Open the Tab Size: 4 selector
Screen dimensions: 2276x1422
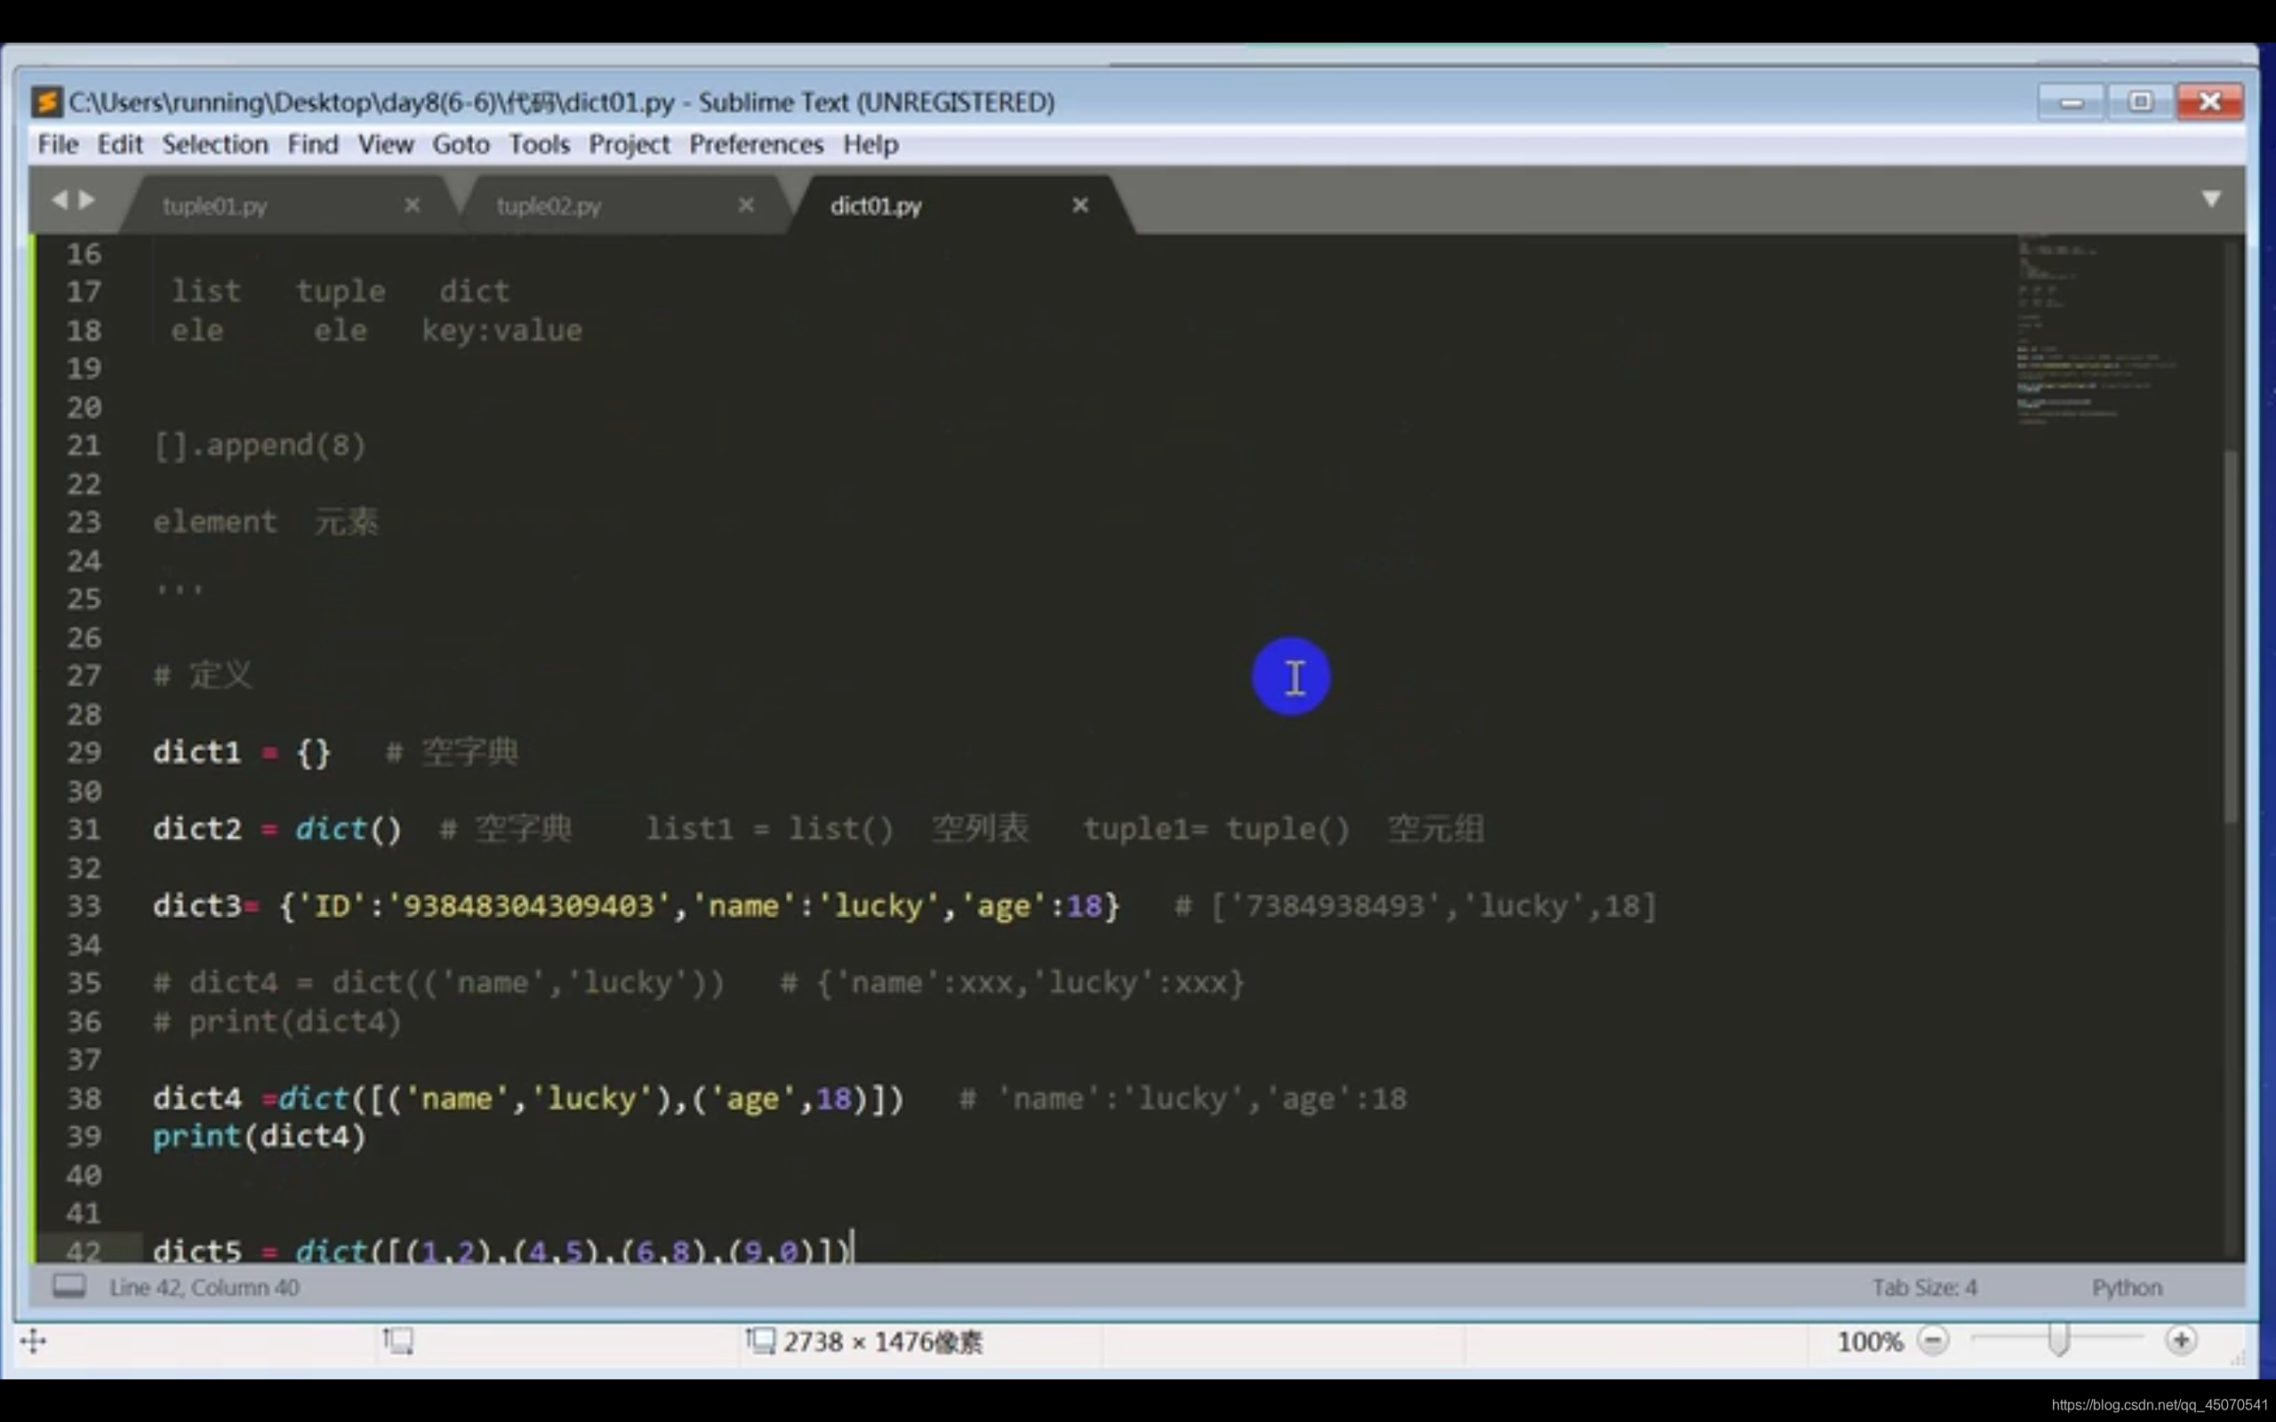[1923, 1288]
